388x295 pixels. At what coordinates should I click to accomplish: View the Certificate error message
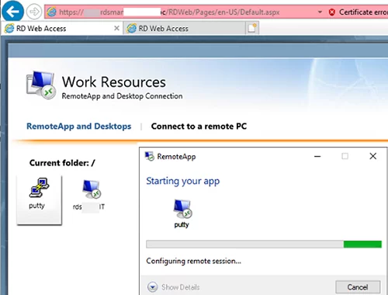(x=363, y=12)
